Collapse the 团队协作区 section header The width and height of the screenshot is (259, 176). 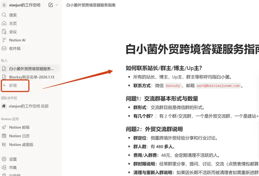(x=9, y=98)
